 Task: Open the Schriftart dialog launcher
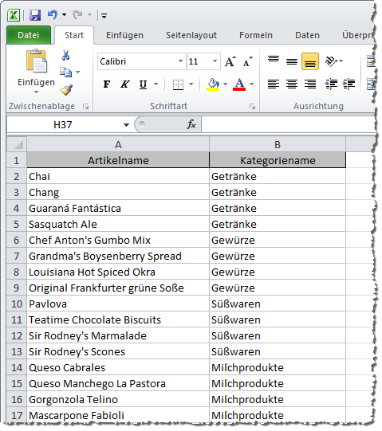coord(252,107)
